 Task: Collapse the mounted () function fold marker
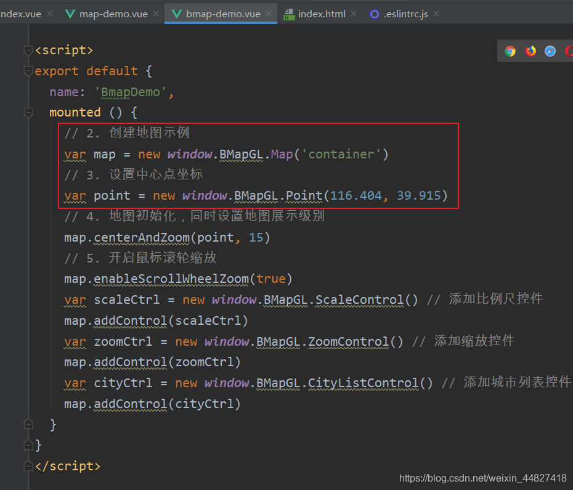pos(28,113)
